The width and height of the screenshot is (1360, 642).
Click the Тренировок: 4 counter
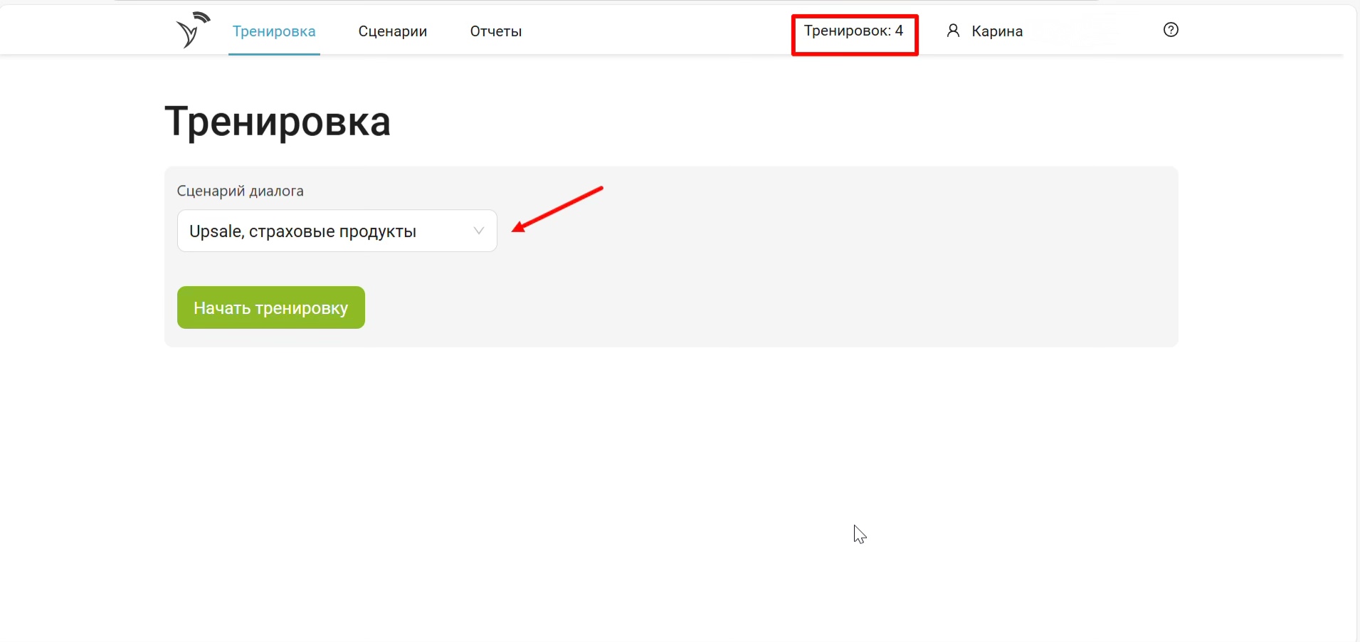(x=853, y=31)
